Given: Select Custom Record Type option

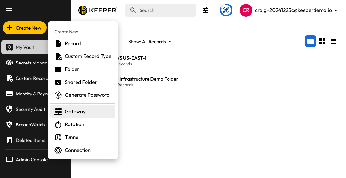Looking at the screenshot, I should coord(88,56).
